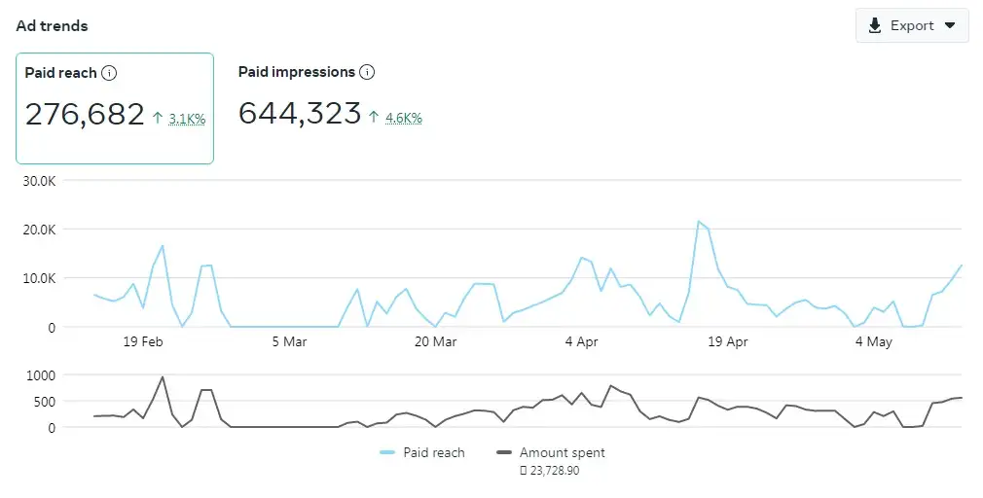Open the 3.1K% change link
Screen dimensions: 983x498
(187, 119)
